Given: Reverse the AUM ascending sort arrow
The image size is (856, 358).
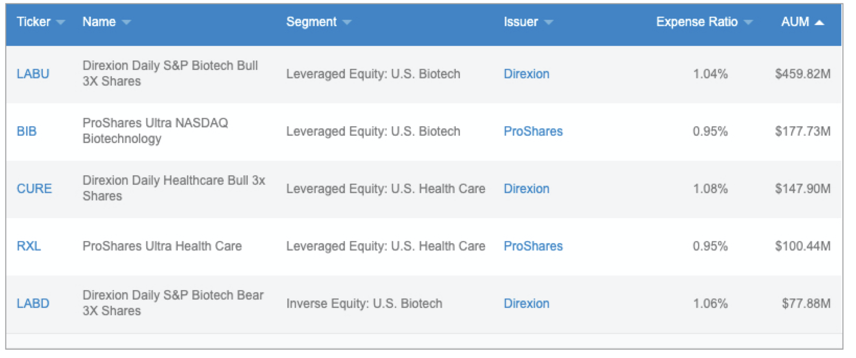Looking at the screenshot, I should [819, 22].
